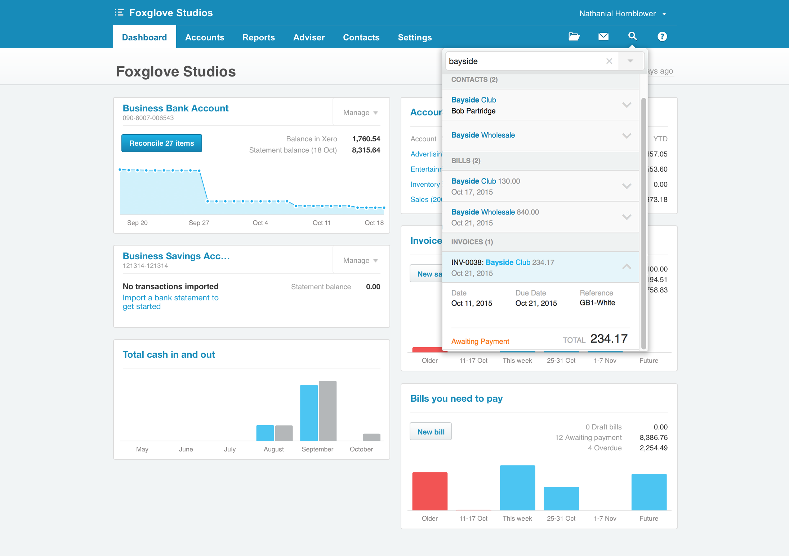Collapse the INV-0038 invoice result

coord(627,267)
